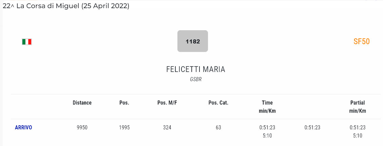Image resolution: width=383 pixels, height=146 pixels.
Task: Click the bib number 1182 badge
Action: (x=192, y=41)
